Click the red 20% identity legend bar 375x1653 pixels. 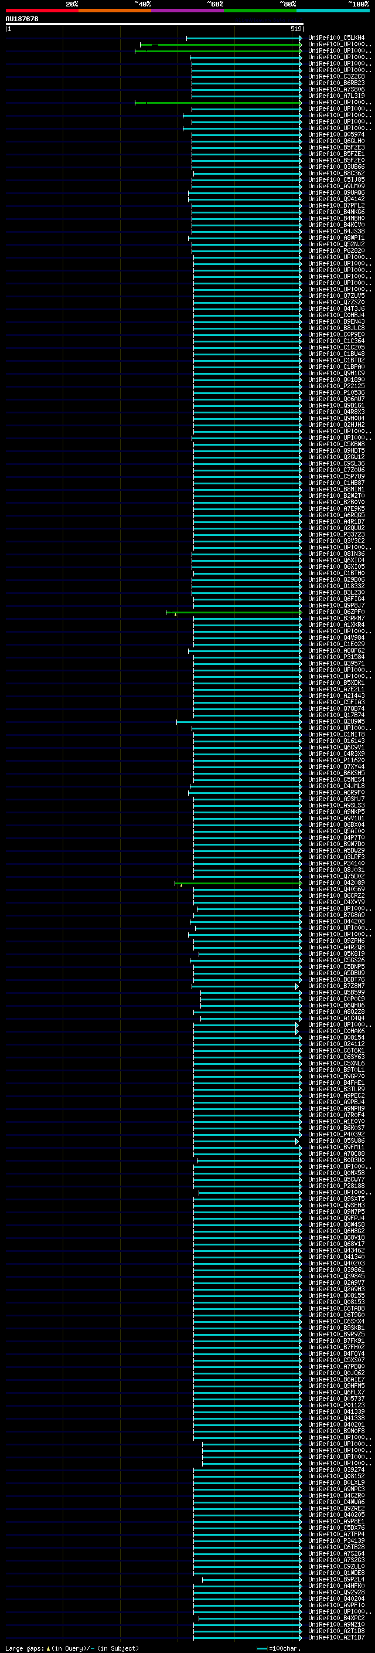click(42, 11)
